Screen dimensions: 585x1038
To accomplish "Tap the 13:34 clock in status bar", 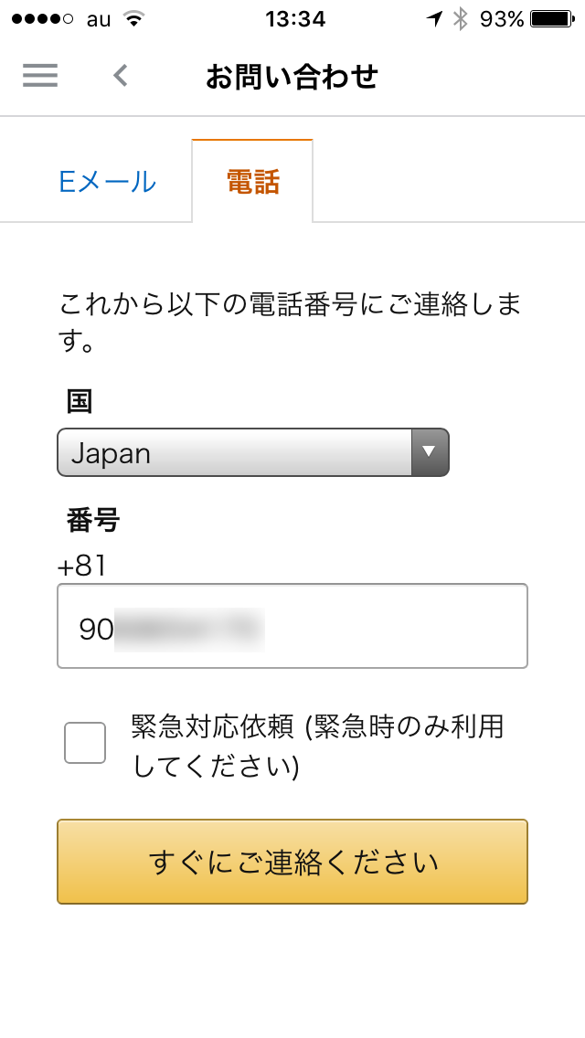I will pos(295,19).
